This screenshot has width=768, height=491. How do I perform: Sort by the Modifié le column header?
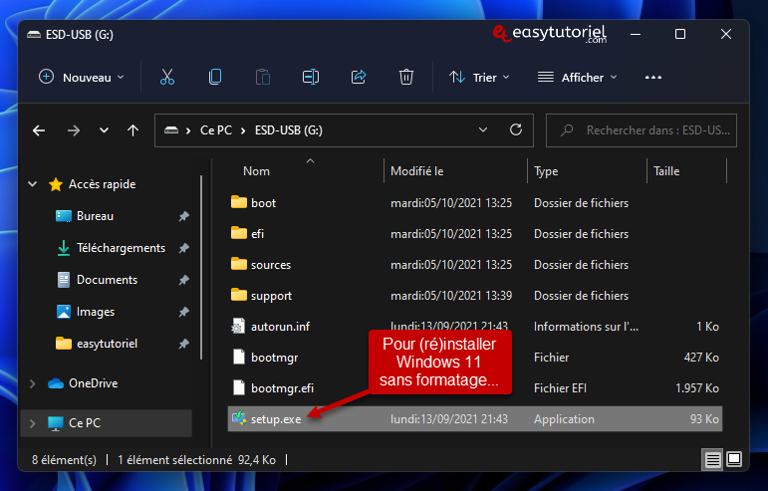416,171
